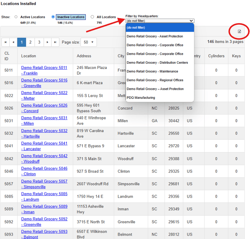Image resolution: width=250 pixels, height=239 pixels.
Task: Go to previous page arrow
Action: tap(13, 42)
